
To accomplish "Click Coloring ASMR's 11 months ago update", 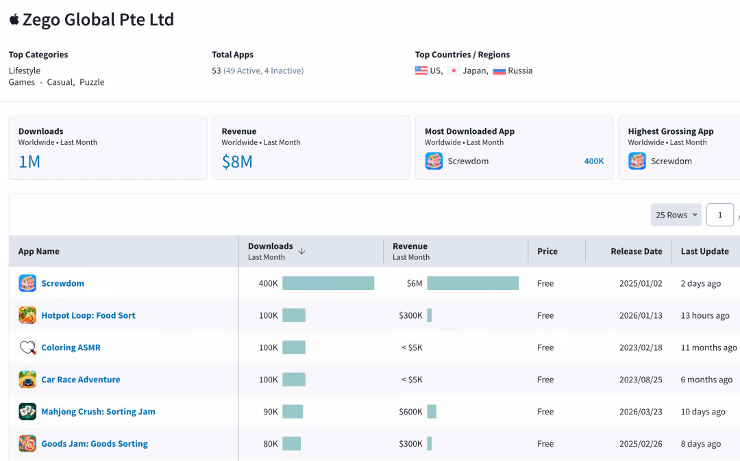I will point(709,347).
